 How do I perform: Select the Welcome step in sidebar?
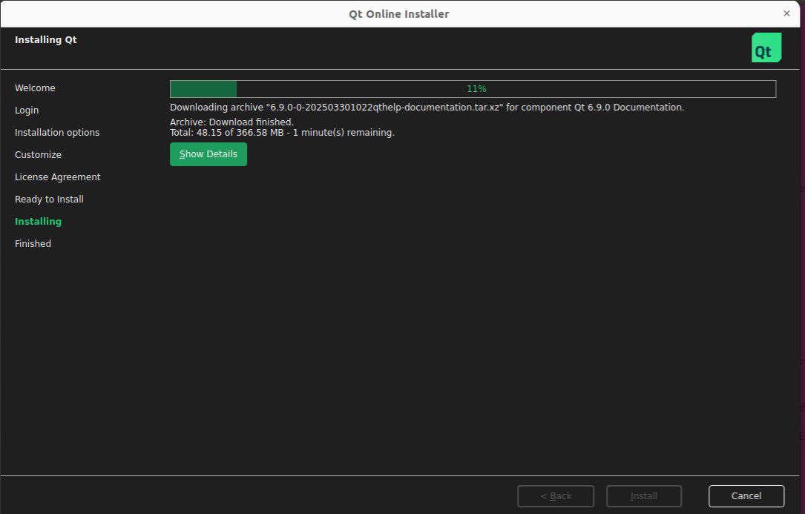[x=35, y=88]
